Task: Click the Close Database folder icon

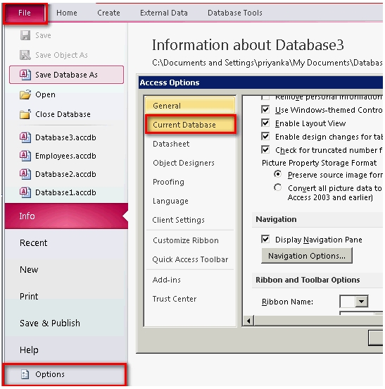Action: 25,114
